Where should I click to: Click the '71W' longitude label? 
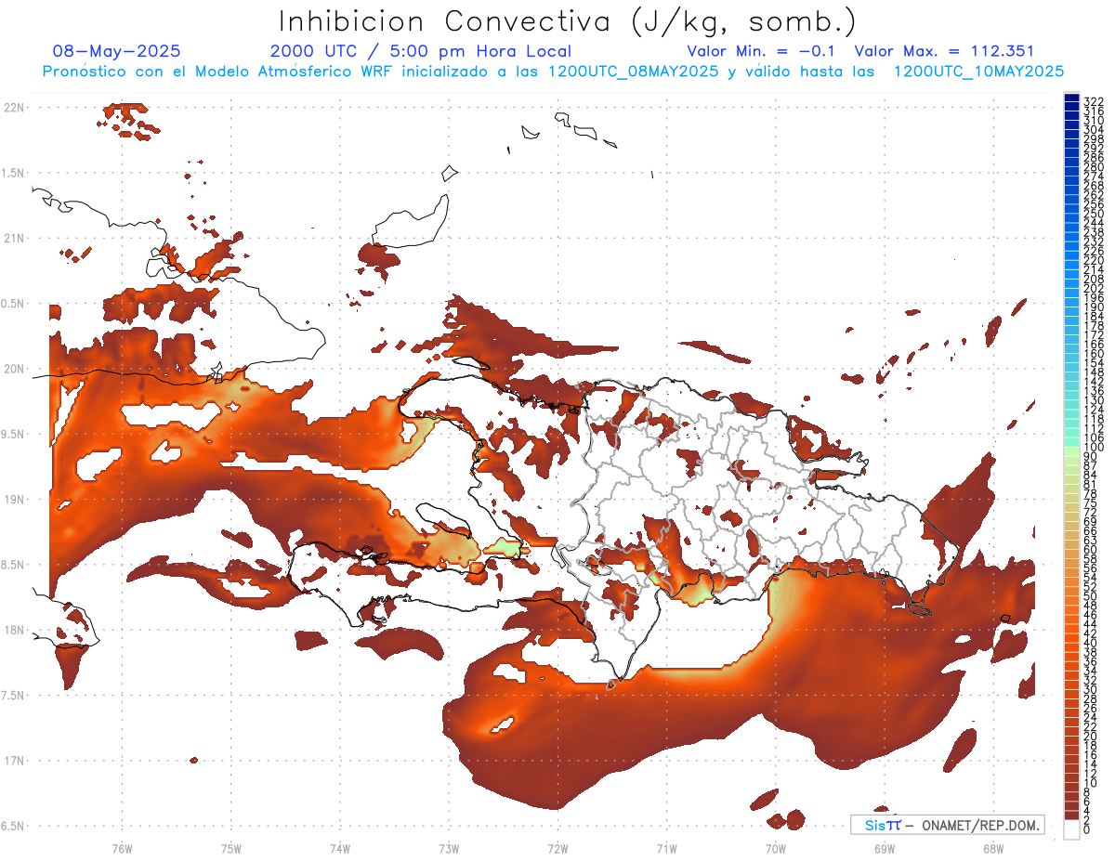tap(666, 849)
